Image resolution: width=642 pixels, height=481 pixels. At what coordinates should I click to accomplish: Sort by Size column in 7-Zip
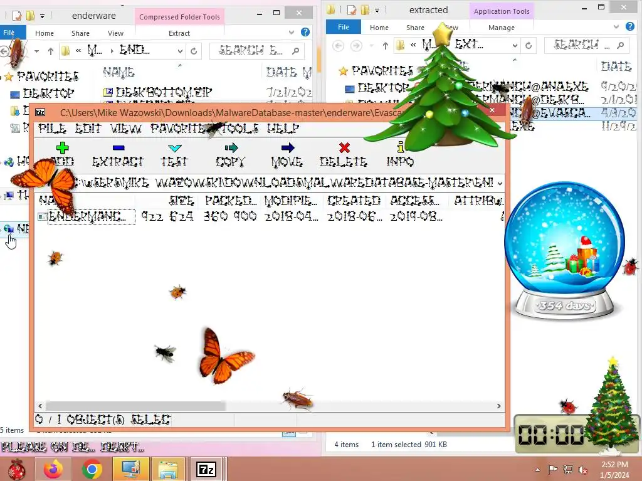(181, 201)
